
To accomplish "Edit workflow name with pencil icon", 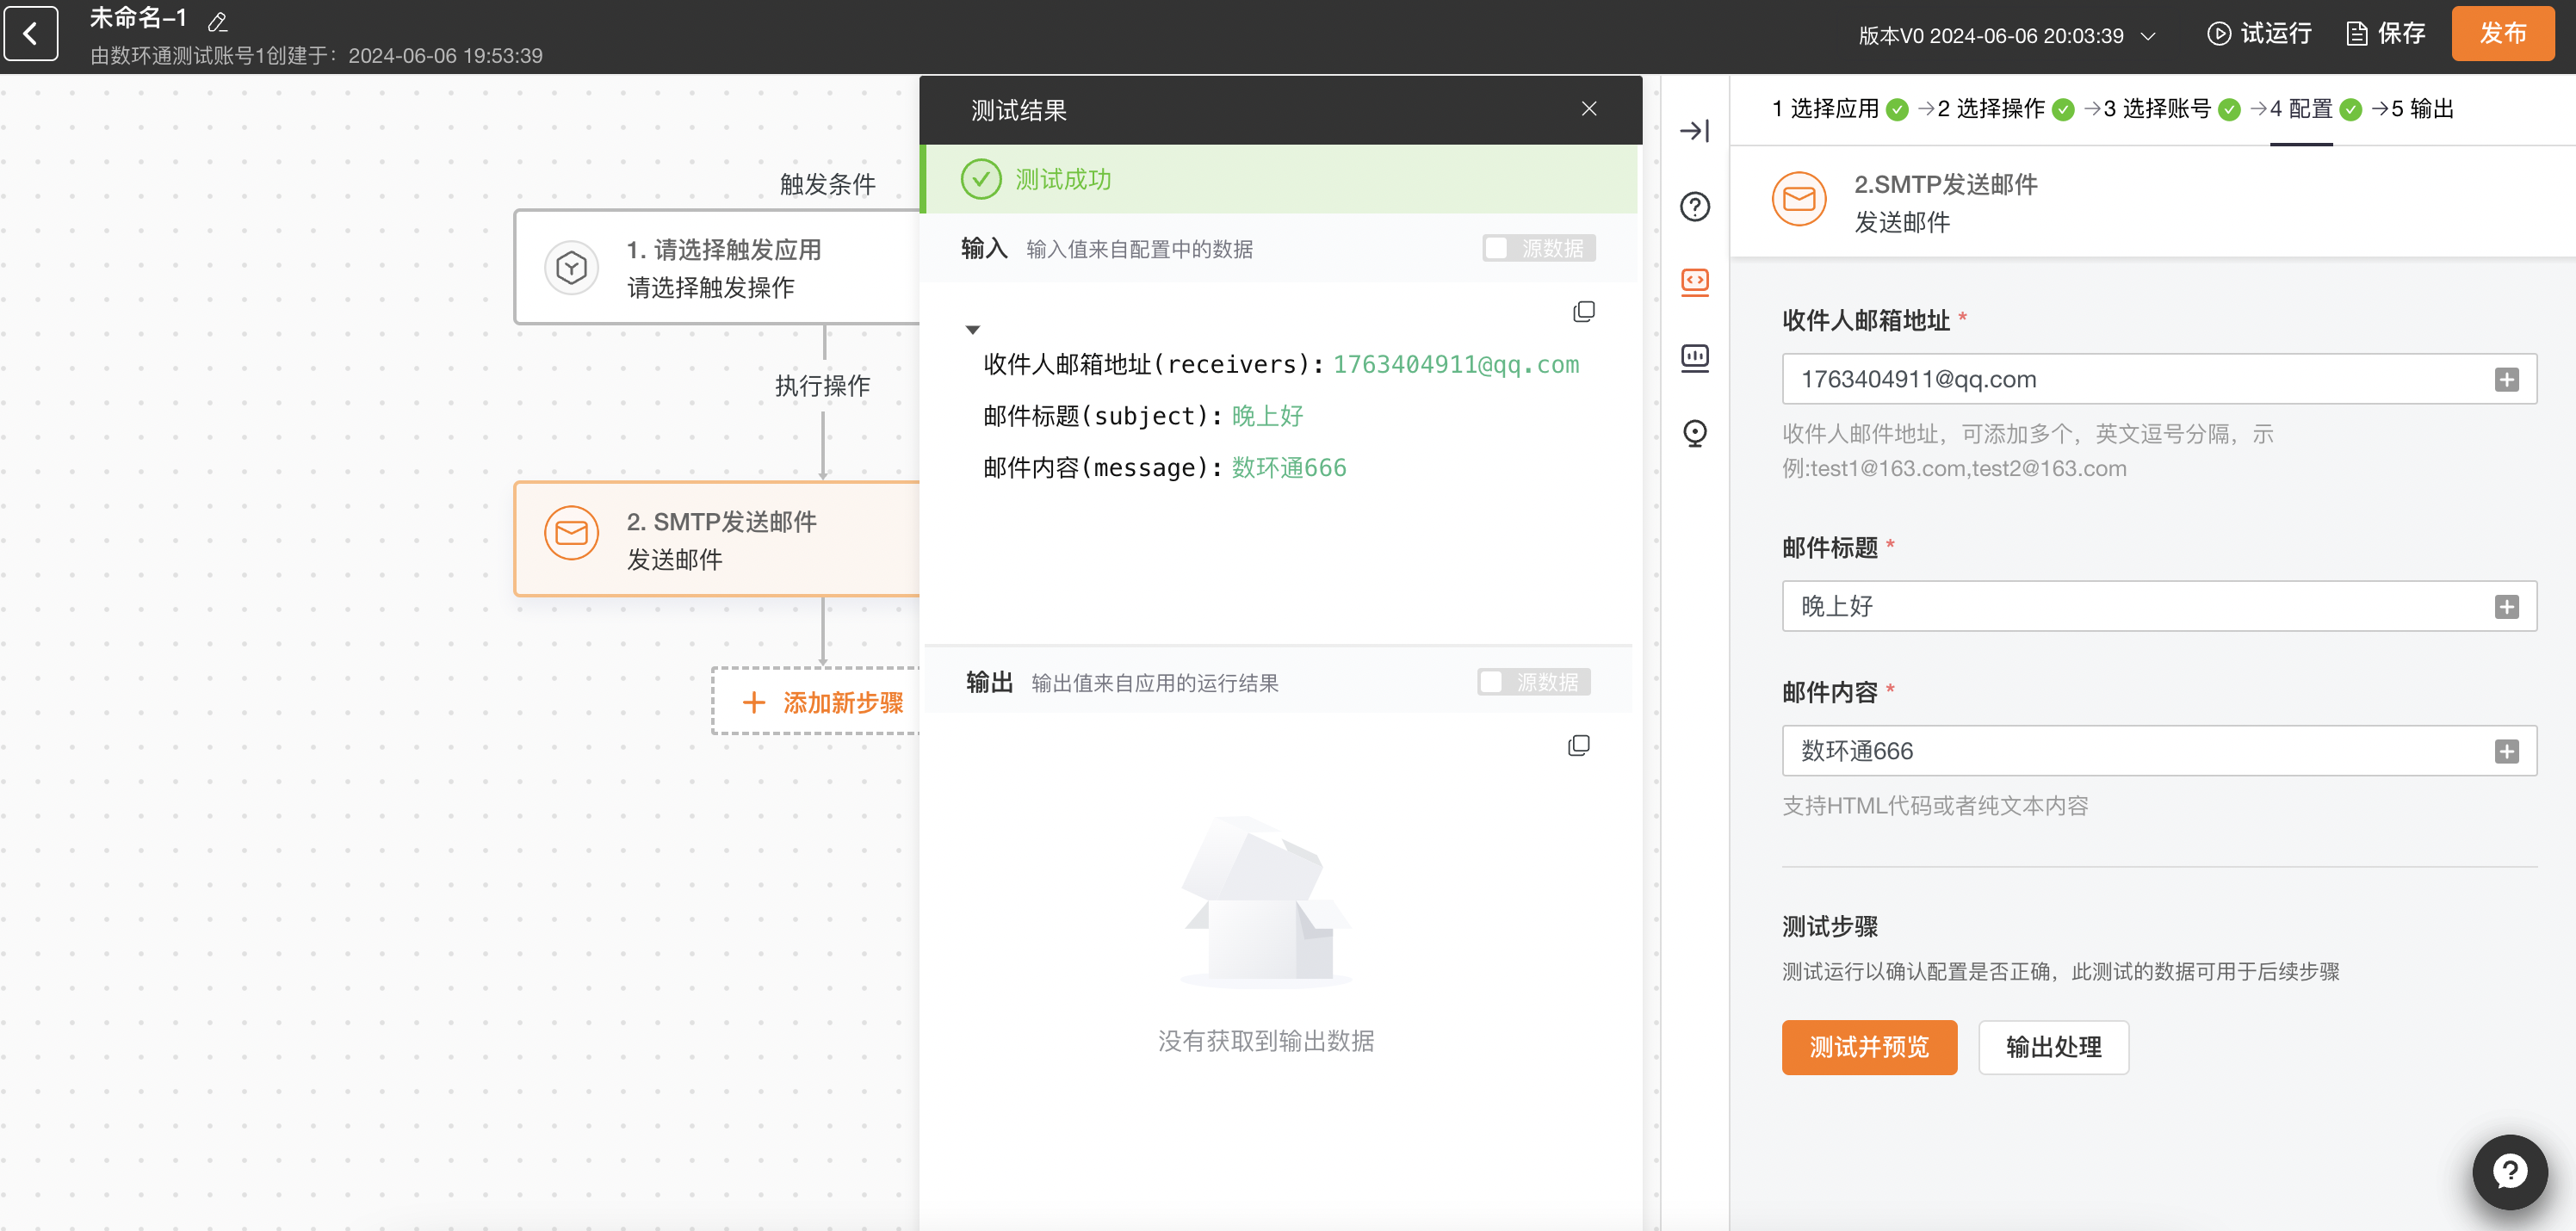I will [217, 21].
